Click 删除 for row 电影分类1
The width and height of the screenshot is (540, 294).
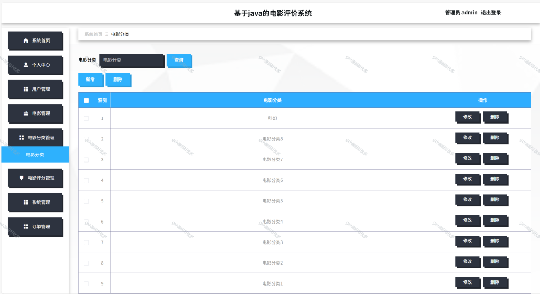coord(495,282)
